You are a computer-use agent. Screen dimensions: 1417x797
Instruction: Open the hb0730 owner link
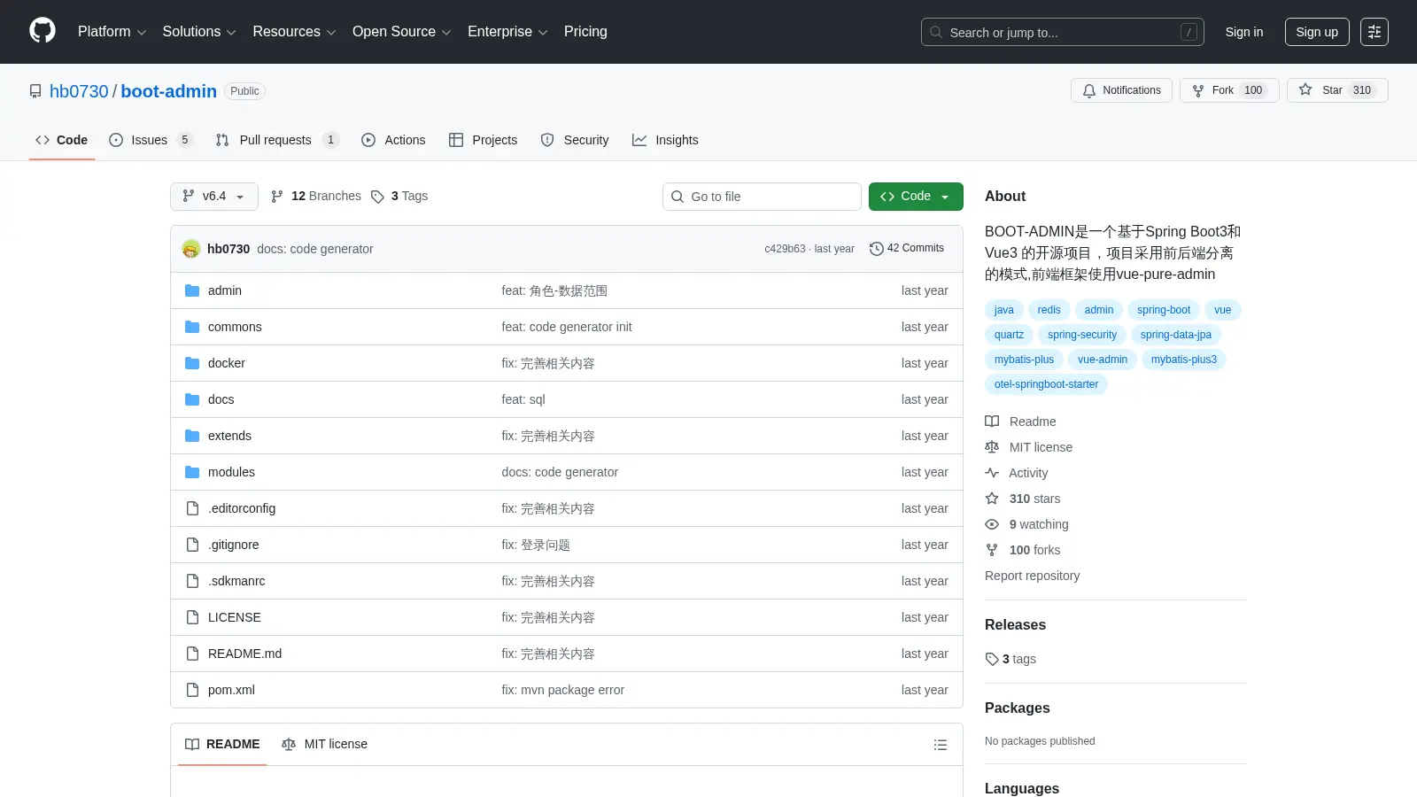pyautogui.click(x=79, y=91)
